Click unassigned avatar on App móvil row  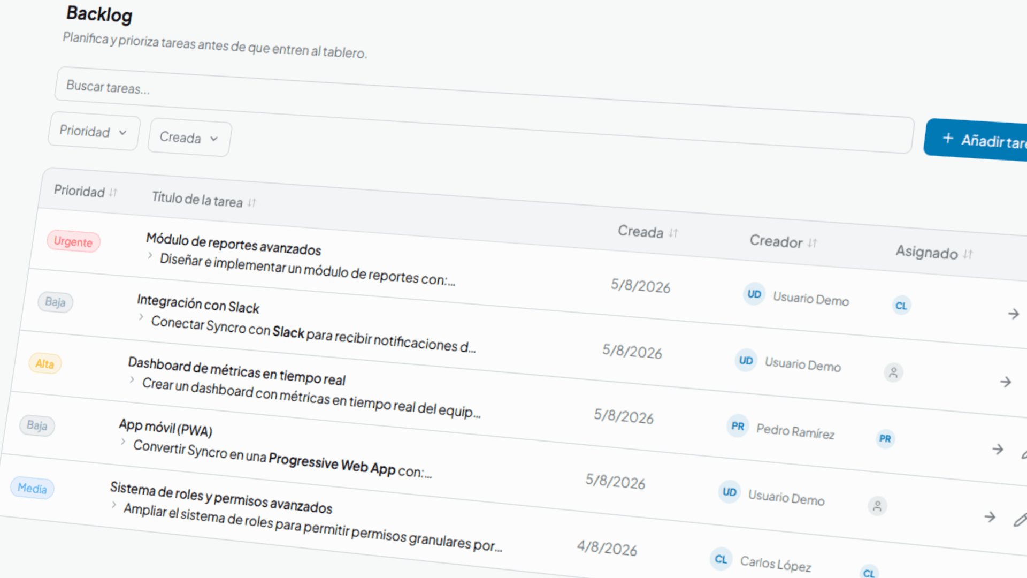click(x=877, y=506)
